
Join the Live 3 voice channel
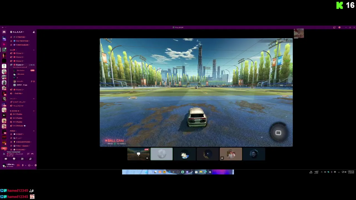[22, 61]
